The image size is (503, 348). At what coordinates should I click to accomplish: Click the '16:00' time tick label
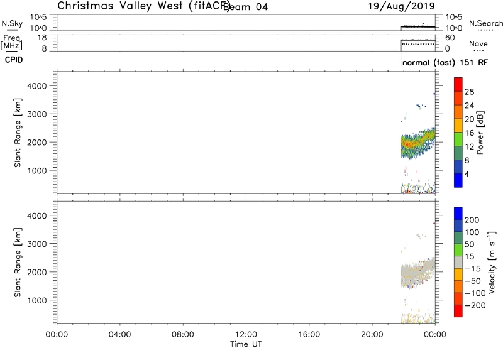click(309, 335)
